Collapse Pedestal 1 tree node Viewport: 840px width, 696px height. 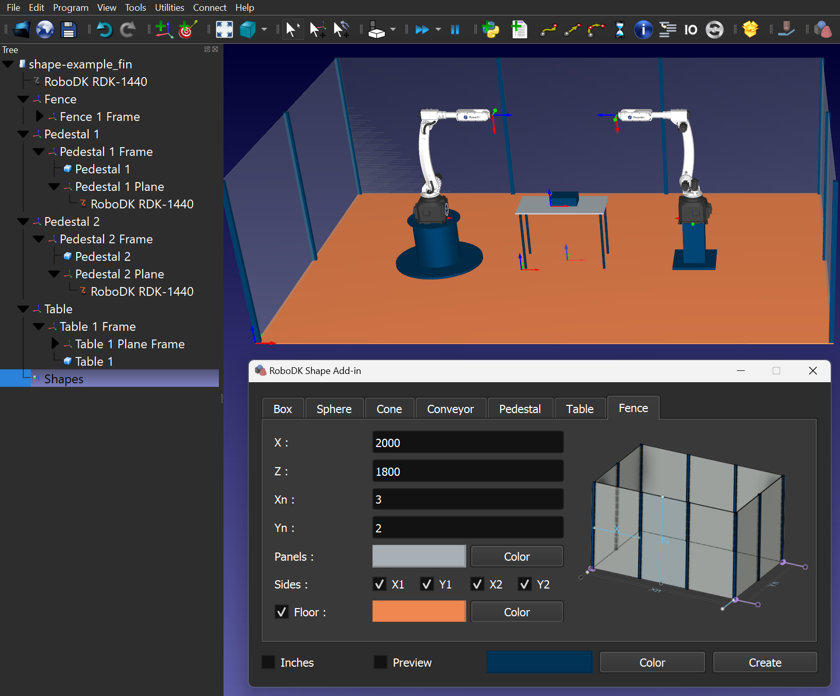point(23,134)
